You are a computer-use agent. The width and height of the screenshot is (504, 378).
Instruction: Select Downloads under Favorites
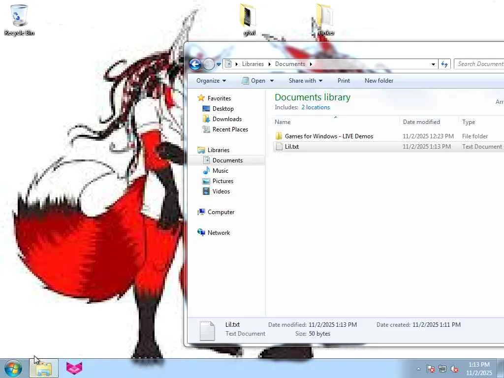227,119
